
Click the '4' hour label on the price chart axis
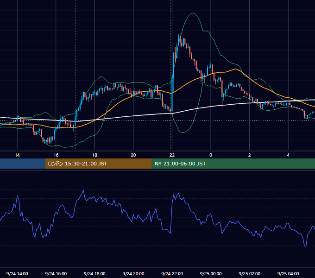288,155
